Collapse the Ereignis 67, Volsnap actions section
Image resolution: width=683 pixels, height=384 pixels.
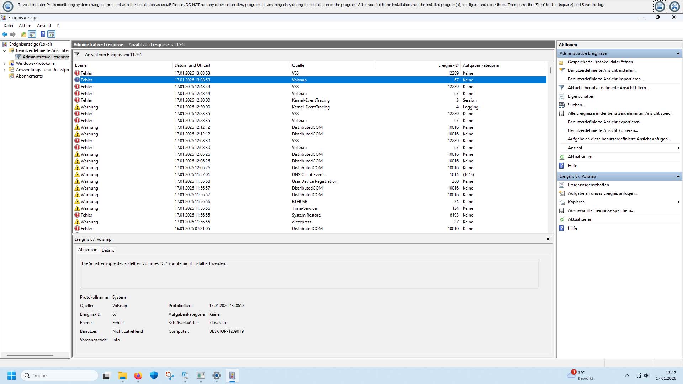click(678, 176)
